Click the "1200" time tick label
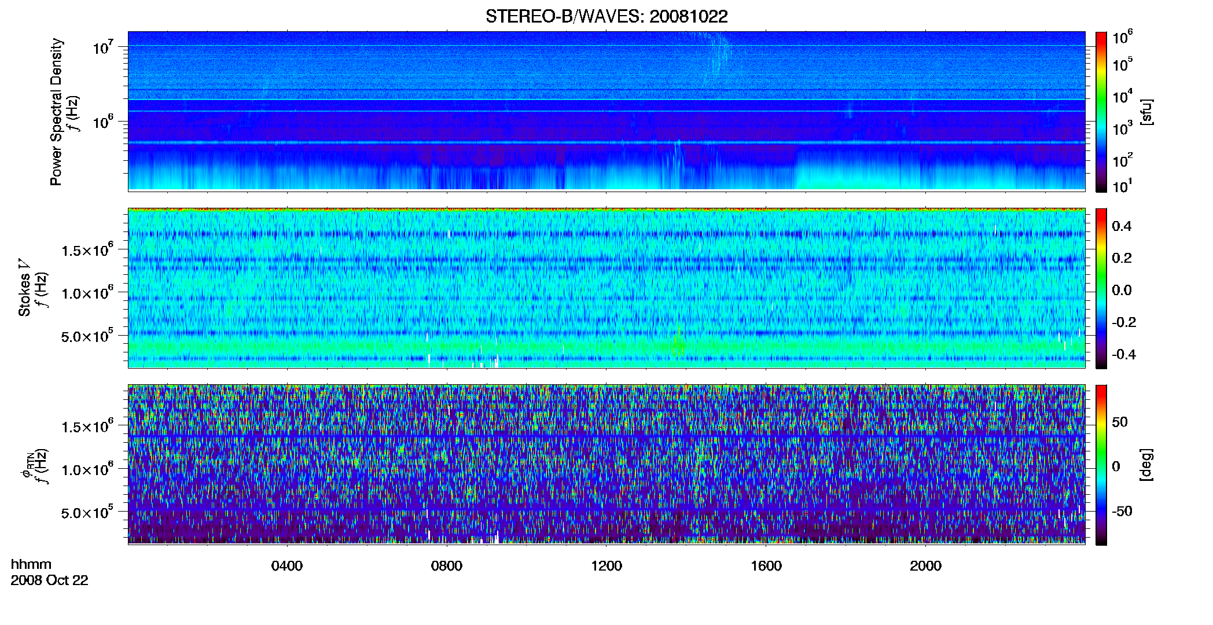The width and height of the screenshot is (1213, 625). (606, 566)
